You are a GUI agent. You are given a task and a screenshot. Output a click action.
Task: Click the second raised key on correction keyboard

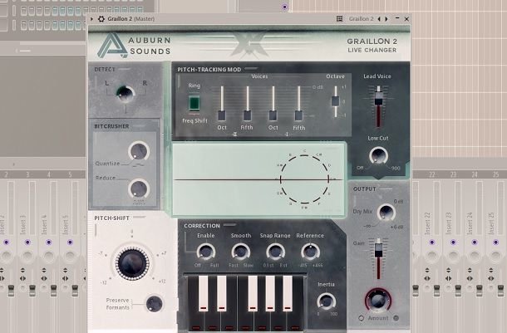coord(221,293)
